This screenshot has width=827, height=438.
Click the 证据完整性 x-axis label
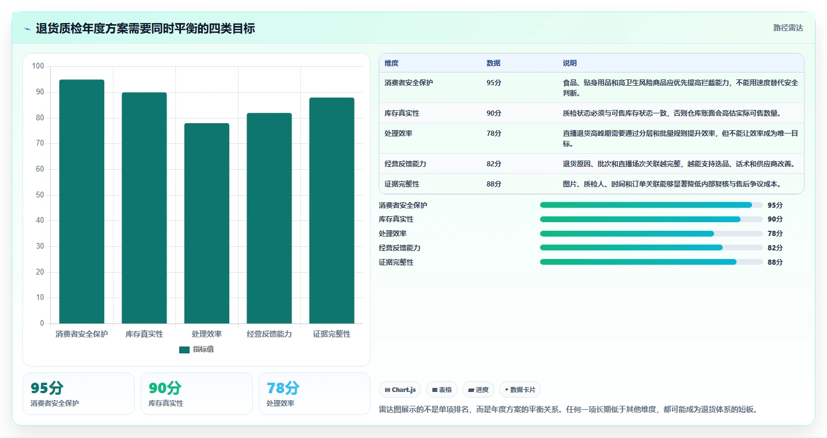click(x=332, y=334)
